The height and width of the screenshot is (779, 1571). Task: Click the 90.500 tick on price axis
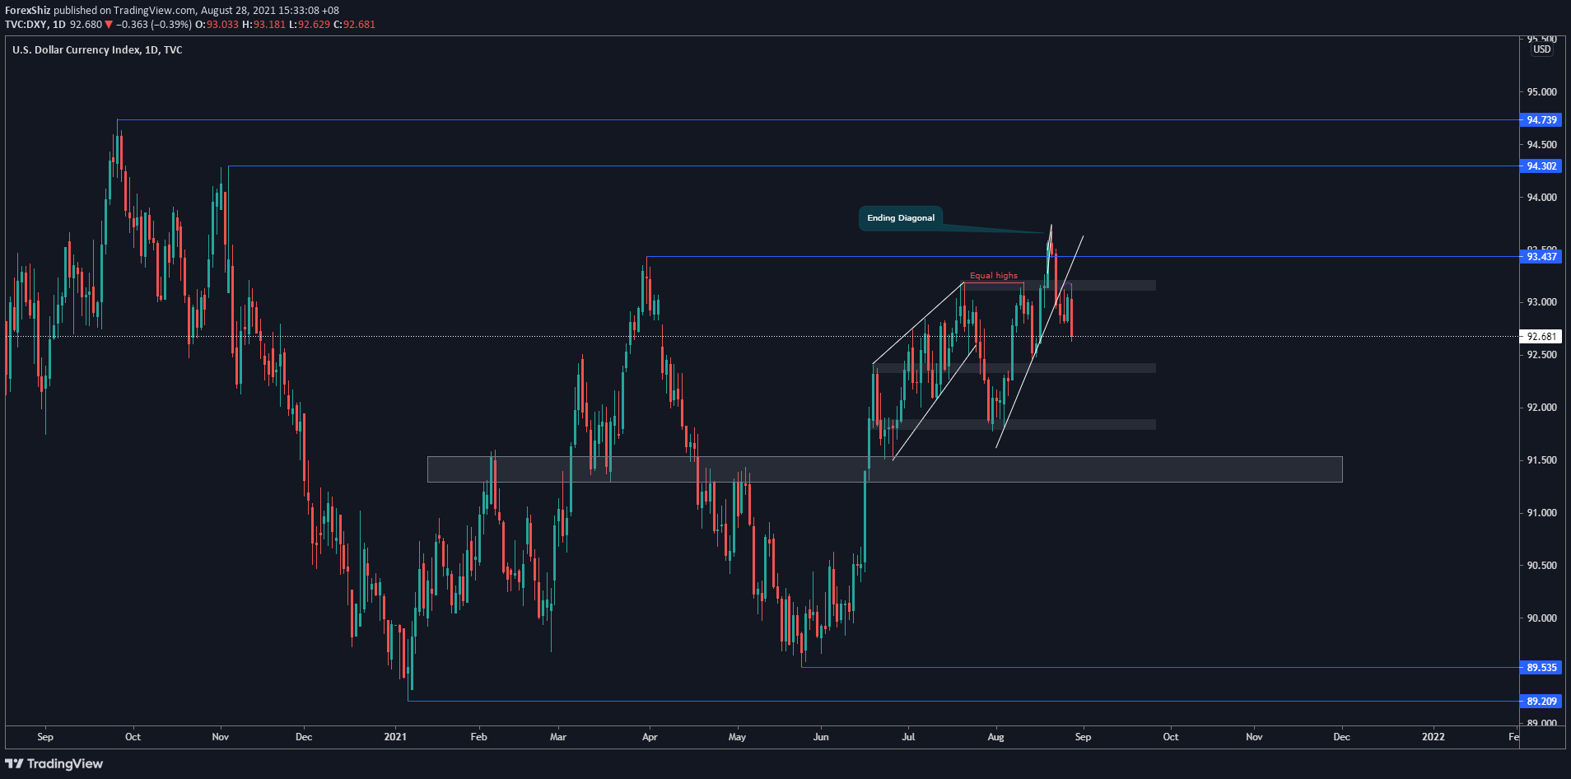tap(1541, 566)
